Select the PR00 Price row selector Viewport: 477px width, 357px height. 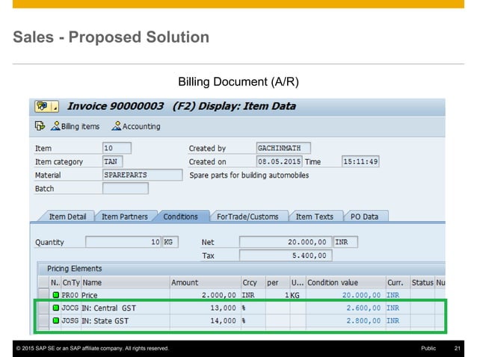click(x=44, y=295)
